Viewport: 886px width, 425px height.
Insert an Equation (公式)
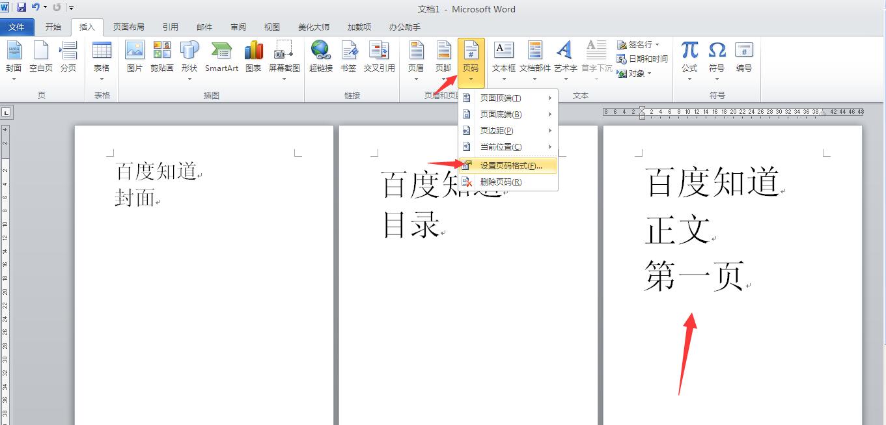689,60
